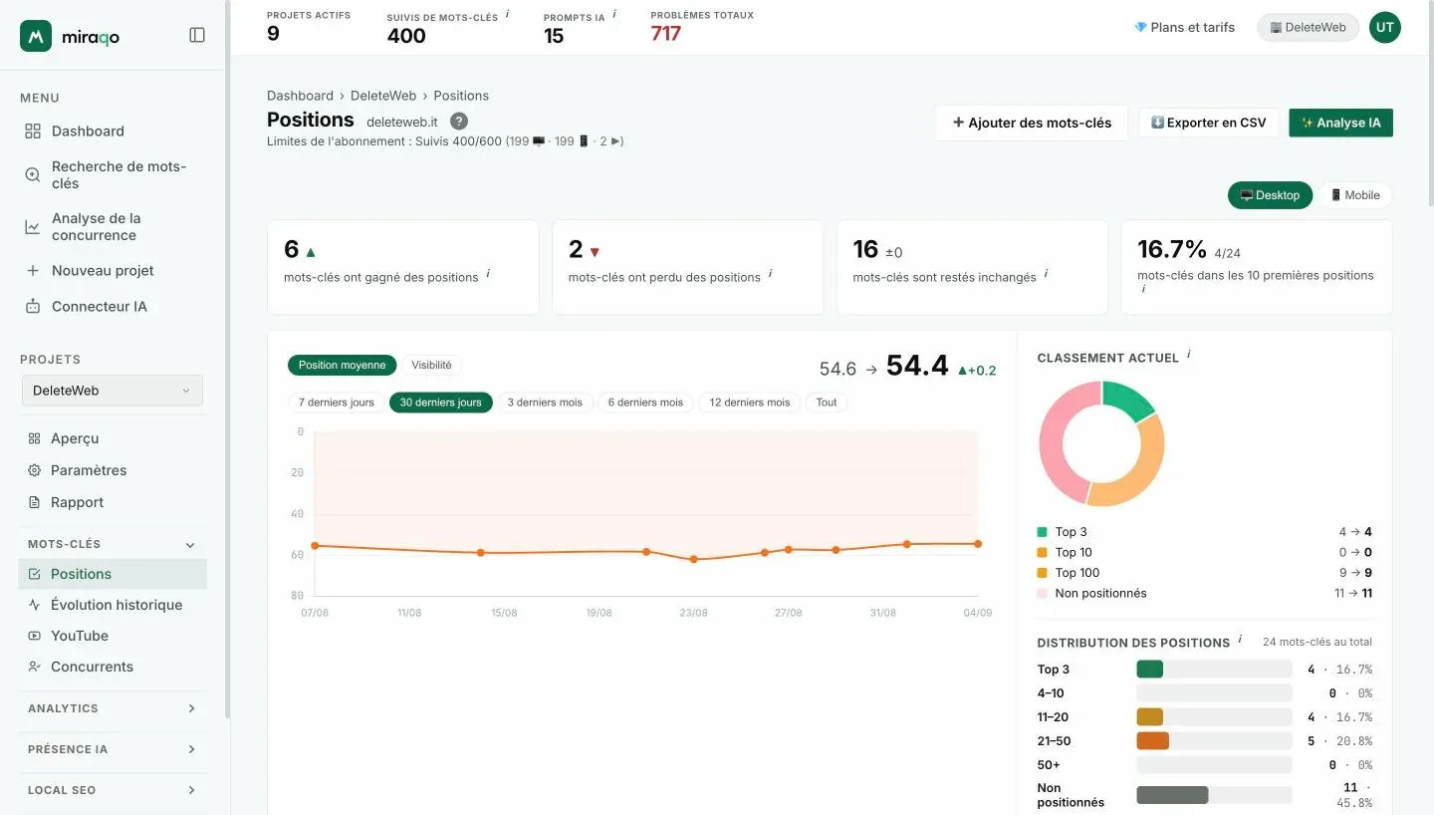Expand the Présence IA section
Viewport: 1434px width, 815px height.
click(113, 749)
